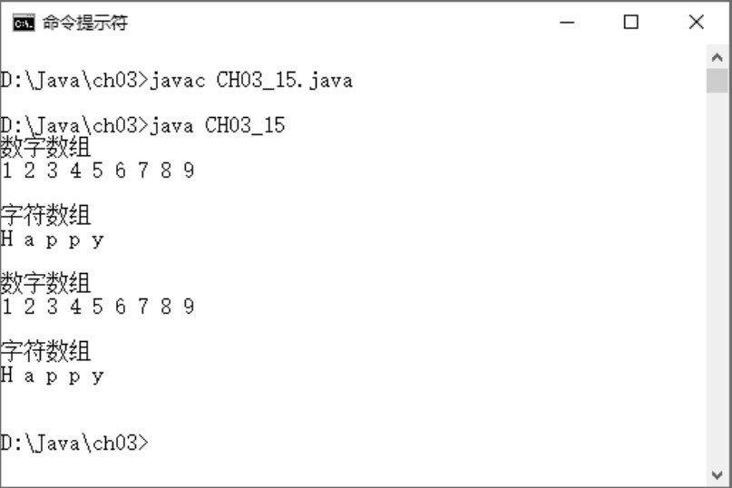Click the javac CH03_15.java command line
The width and height of the screenshot is (732, 488).
tap(177, 81)
